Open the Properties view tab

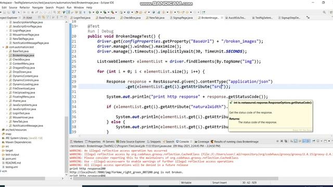point(93,142)
